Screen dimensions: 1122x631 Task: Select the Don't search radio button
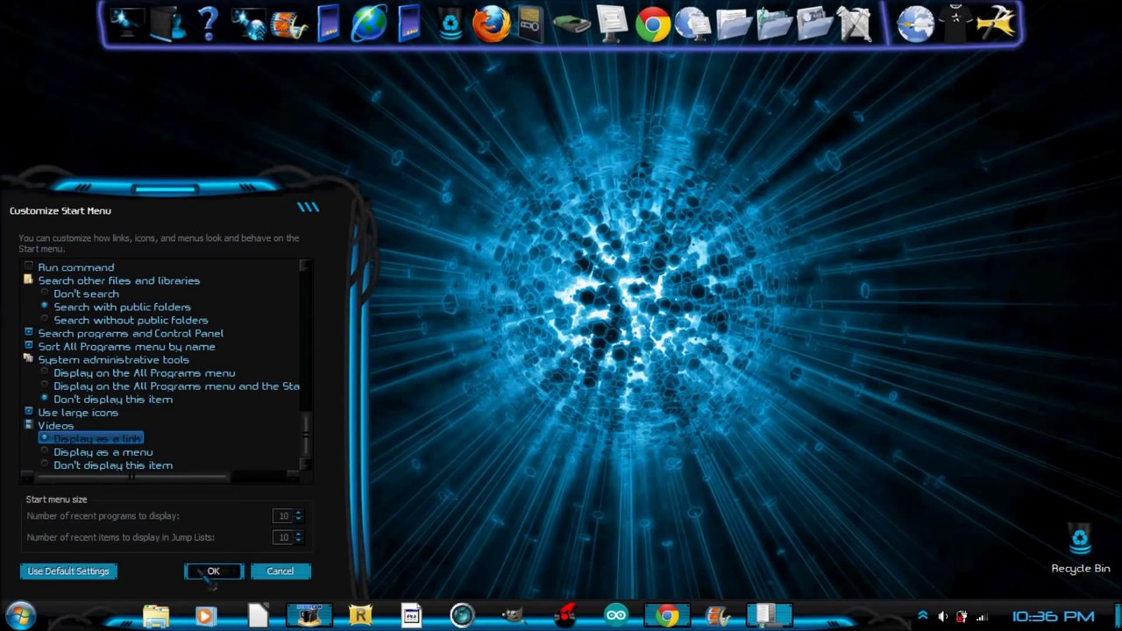pyautogui.click(x=45, y=294)
